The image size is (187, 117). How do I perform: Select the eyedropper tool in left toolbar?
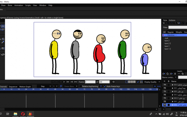click(3, 42)
